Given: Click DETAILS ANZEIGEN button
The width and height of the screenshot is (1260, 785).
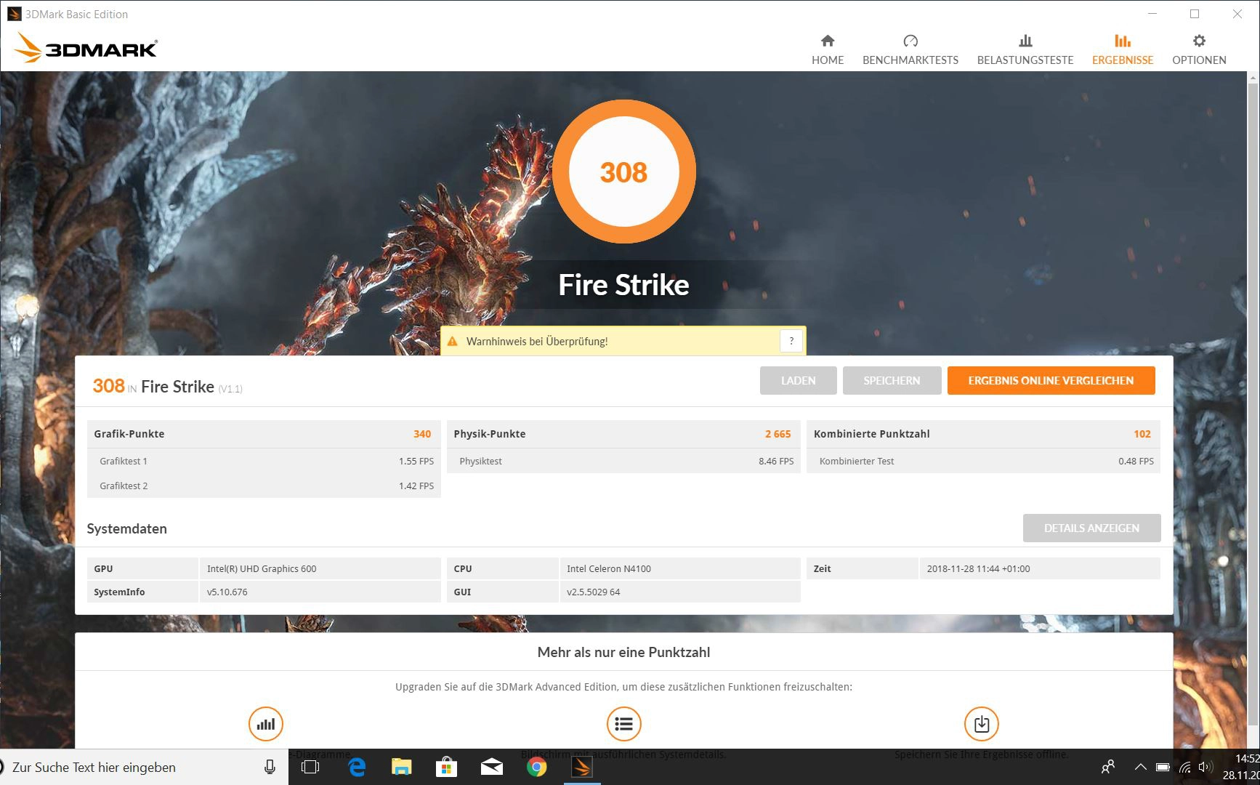Looking at the screenshot, I should [x=1091, y=528].
